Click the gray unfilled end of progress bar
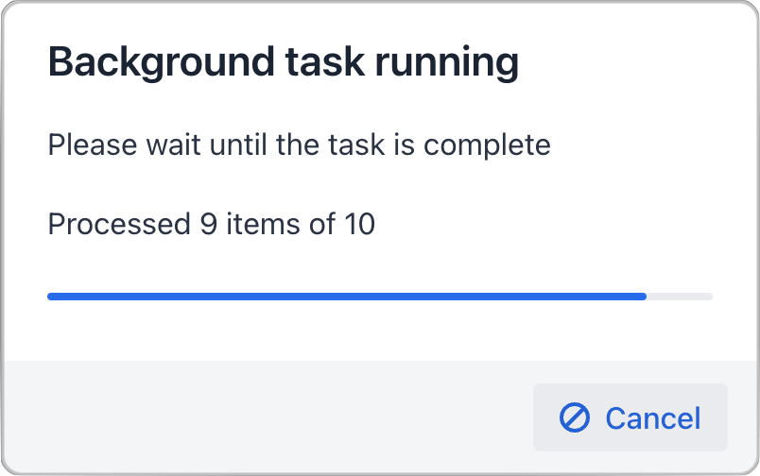Viewport: 760px width, 476px height. click(680, 297)
